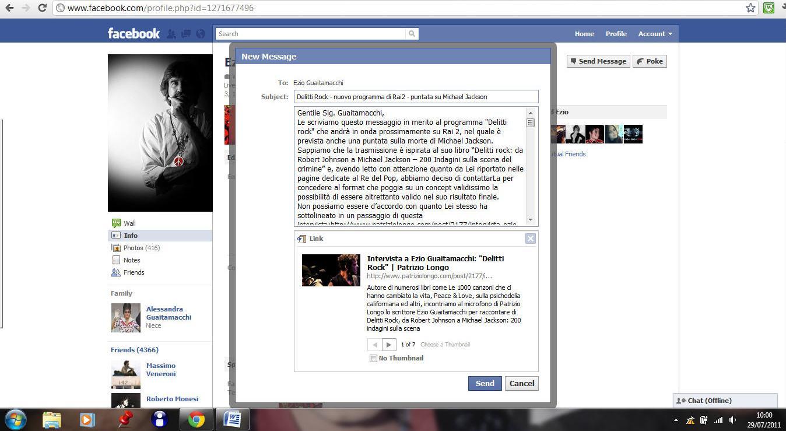Tick the No Thumbnail checkbox

pyautogui.click(x=373, y=359)
